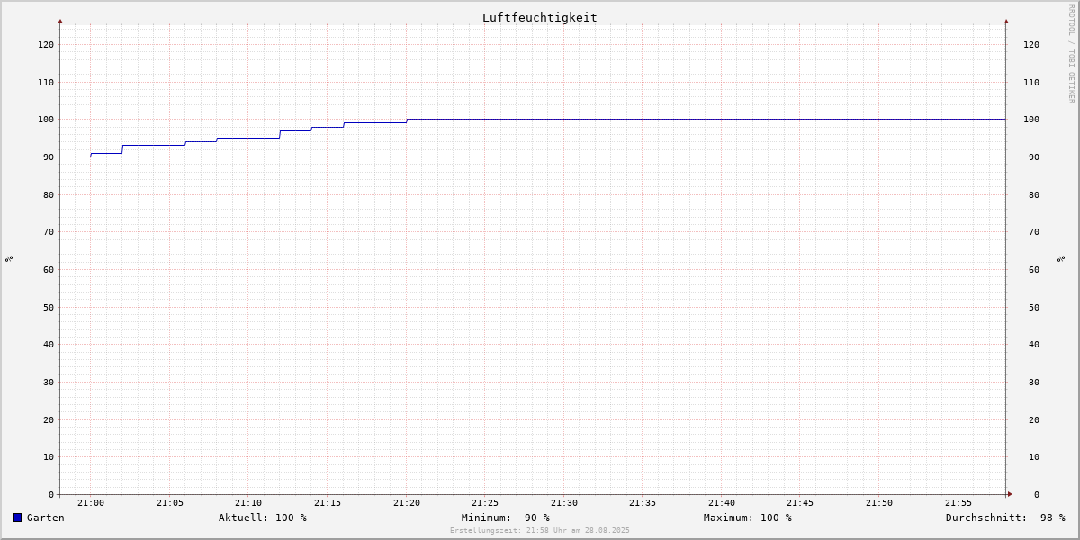Click the right axis 30 label

tap(1034, 382)
